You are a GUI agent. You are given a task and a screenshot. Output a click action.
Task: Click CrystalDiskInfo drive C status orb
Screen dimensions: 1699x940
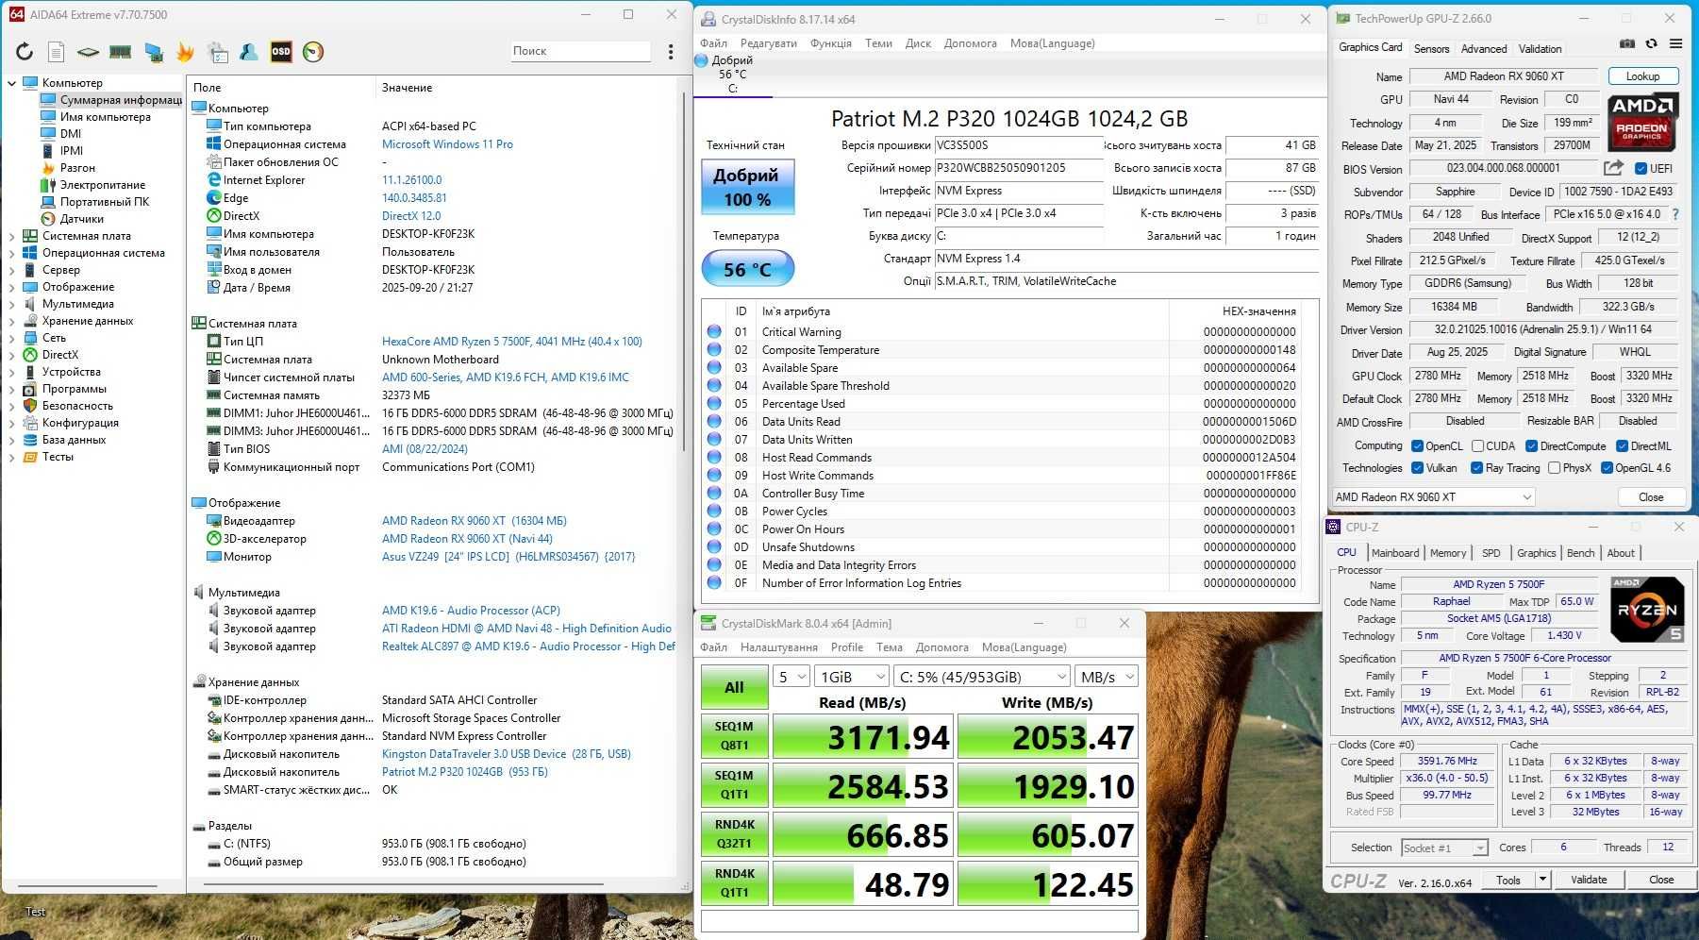[x=701, y=60]
